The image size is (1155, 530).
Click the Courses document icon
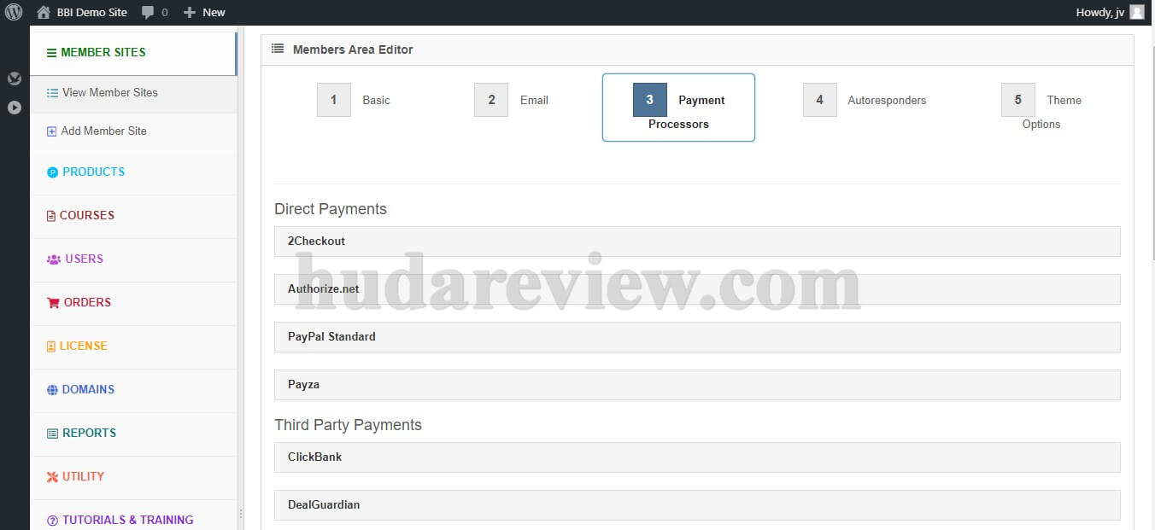(52, 215)
